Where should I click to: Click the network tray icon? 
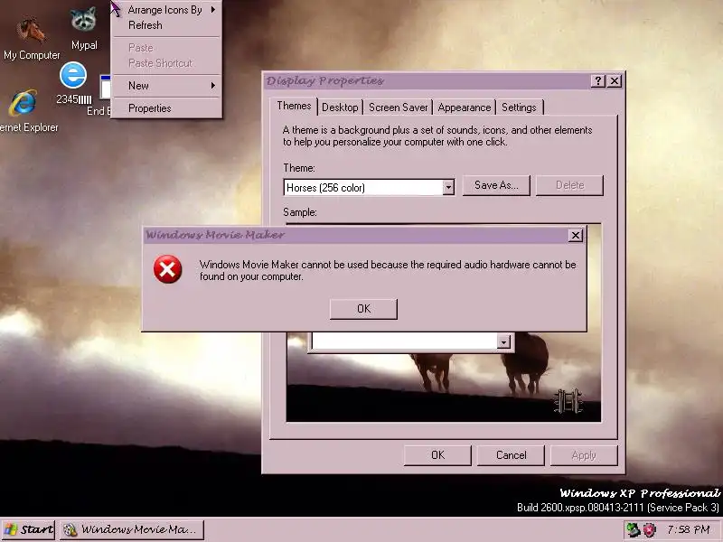point(634,529)
